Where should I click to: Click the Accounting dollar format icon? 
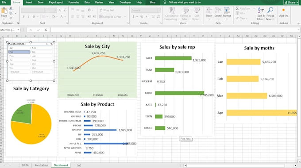[x=133, y=17]
